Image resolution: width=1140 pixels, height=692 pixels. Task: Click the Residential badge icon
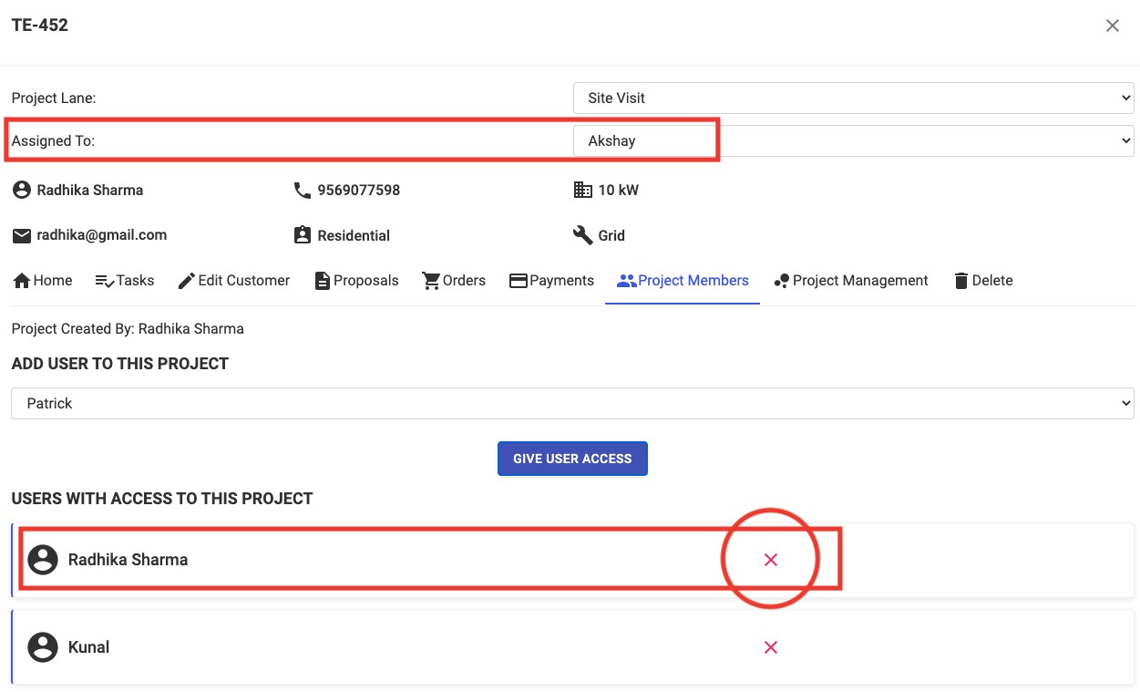tap(302, 235)
